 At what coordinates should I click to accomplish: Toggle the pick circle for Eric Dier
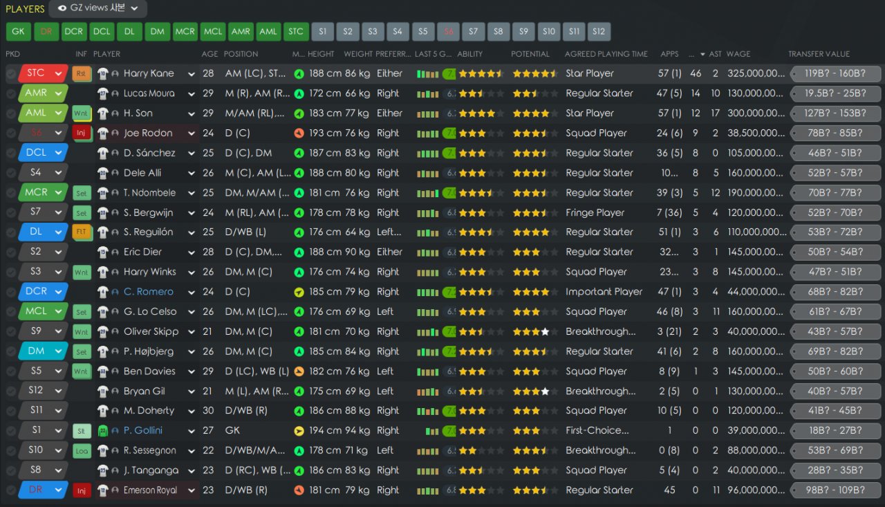(x=11, y=252)
